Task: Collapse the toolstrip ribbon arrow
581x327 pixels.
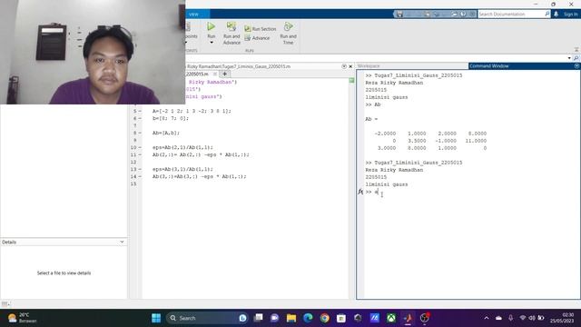Action: point(576,50)
